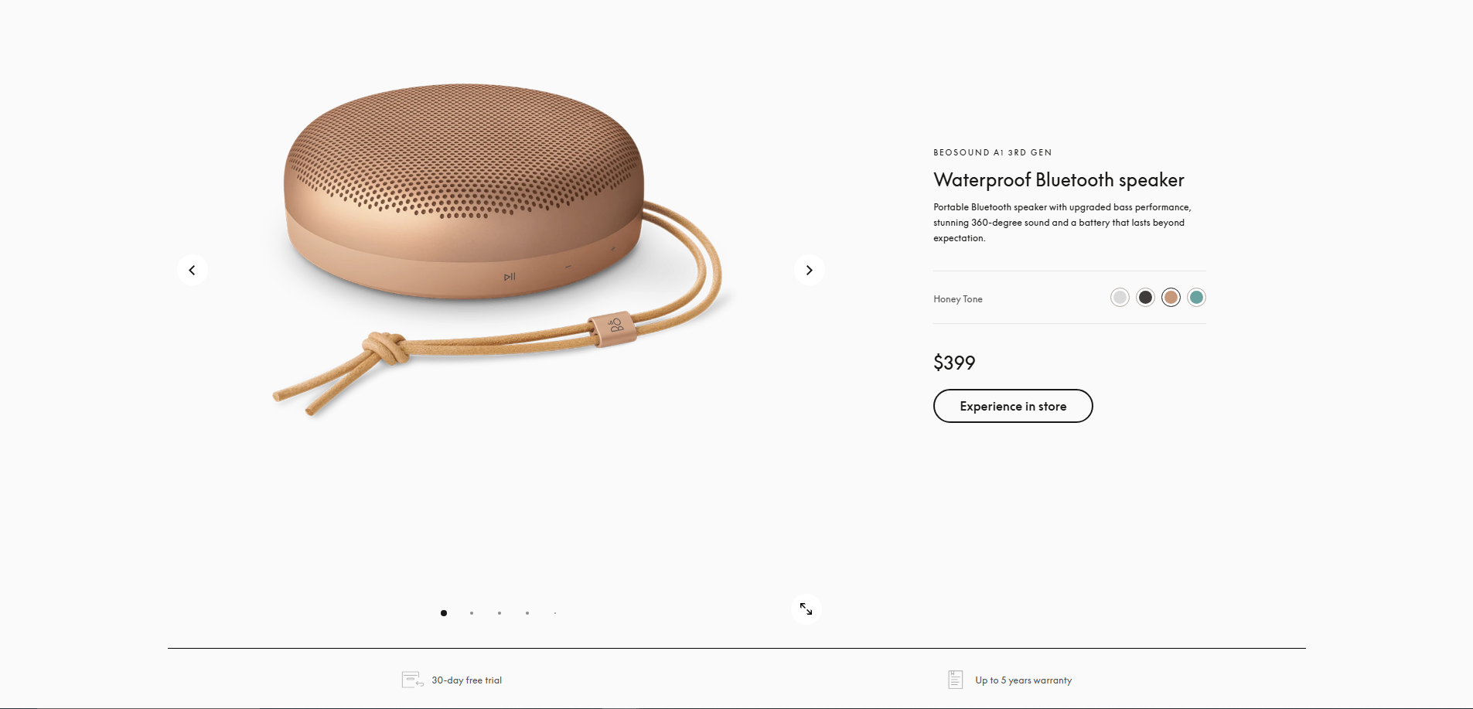This screenshot has width=1473, height=709.
Task: Click the $399 price label
Action: tap(954, 363)
